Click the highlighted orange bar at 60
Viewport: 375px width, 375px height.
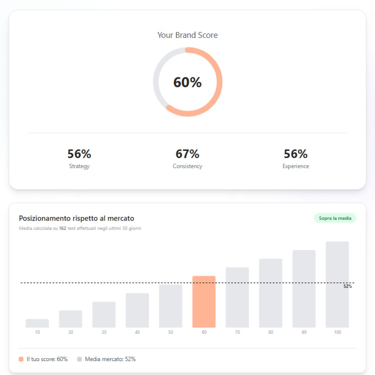[x=204, y=302]
